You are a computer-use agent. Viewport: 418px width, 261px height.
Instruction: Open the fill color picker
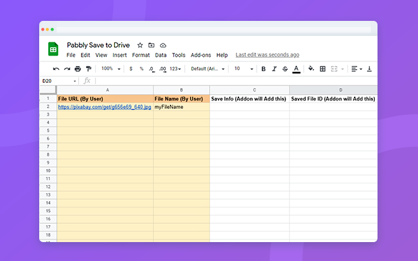(311, 69)
